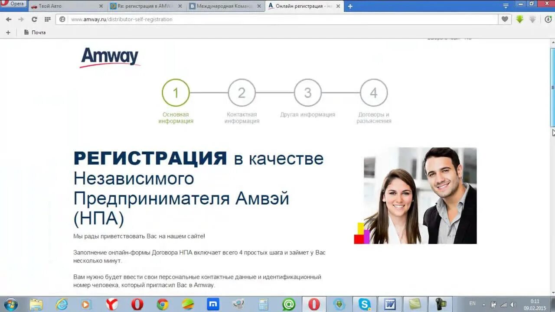Reload the current Amway page
Viewport: 555px width, 312px height.
[x=34, y=19]
